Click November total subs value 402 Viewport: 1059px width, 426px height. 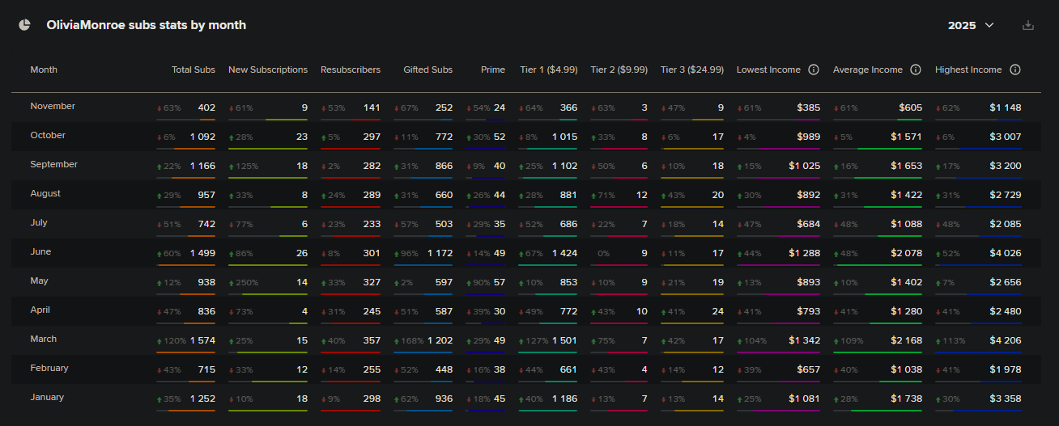[x=206, y=108]
